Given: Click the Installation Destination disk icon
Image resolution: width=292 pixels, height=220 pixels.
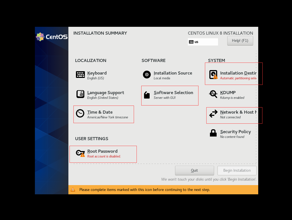Looking at the screenshot, I should [x=213, y=75].
